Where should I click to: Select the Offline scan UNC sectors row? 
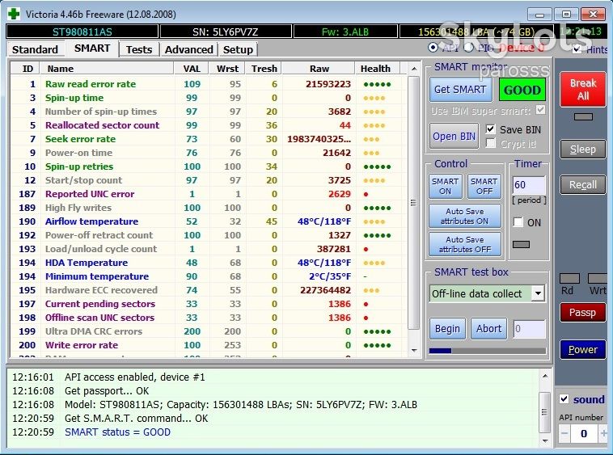coord(209,318)
